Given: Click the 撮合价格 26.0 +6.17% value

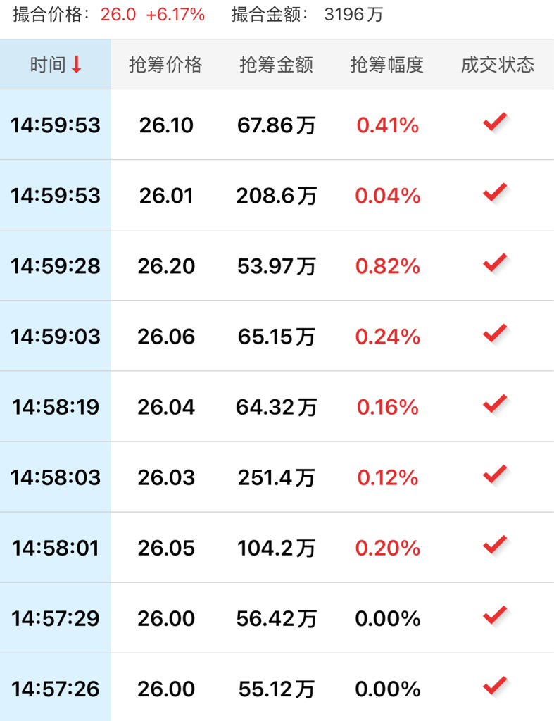Looking at the screenshot, I should pos(152,15).
